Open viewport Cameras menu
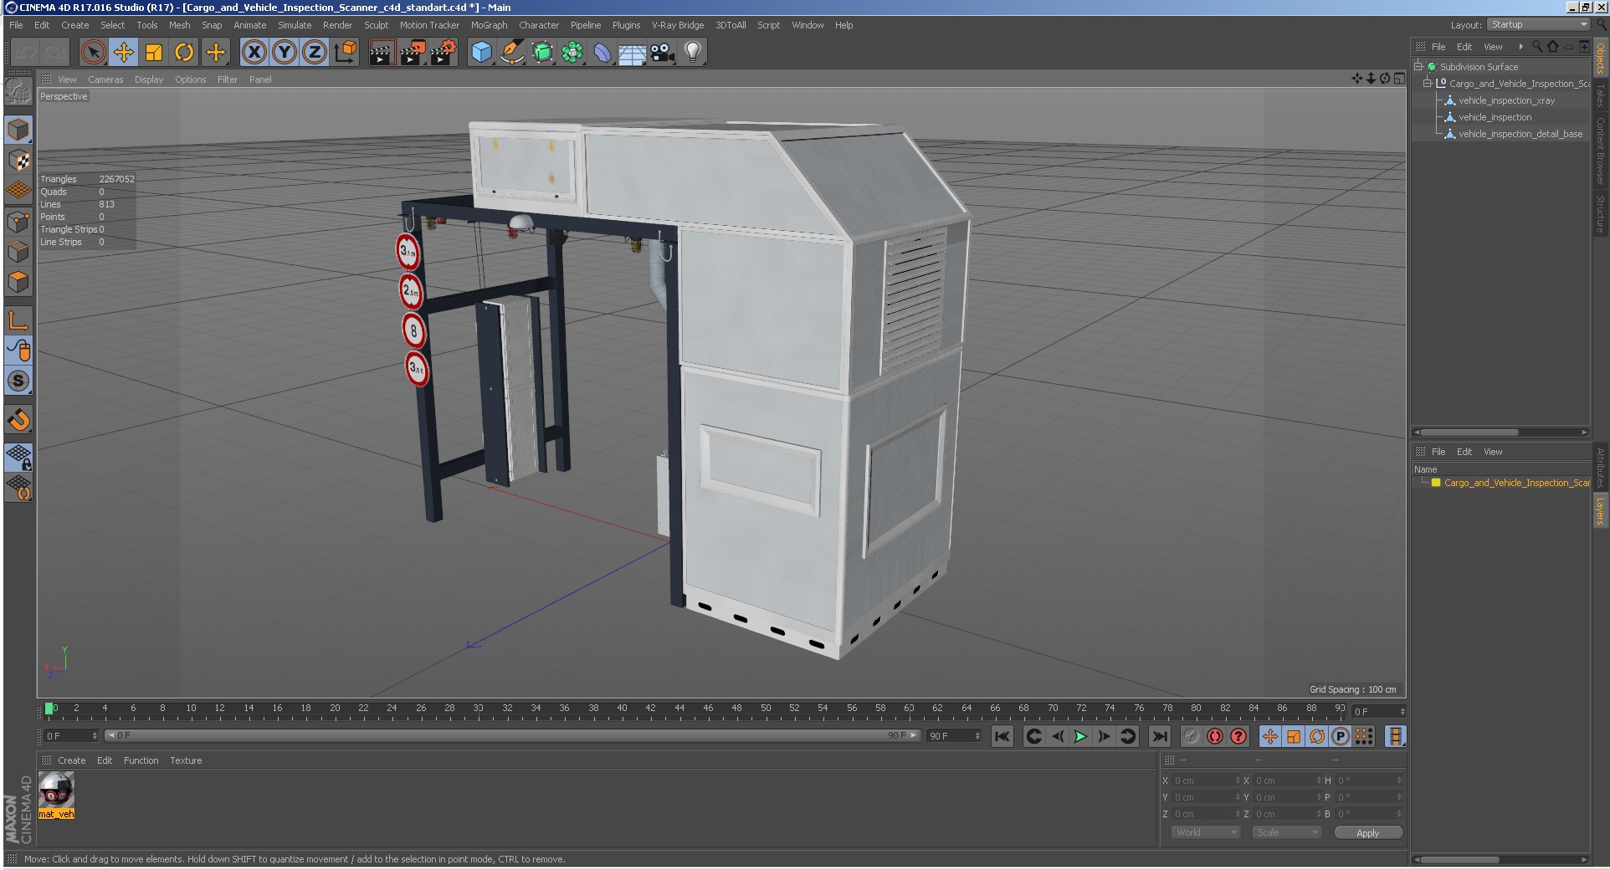The image size is (1610, 870). (105, 79)
